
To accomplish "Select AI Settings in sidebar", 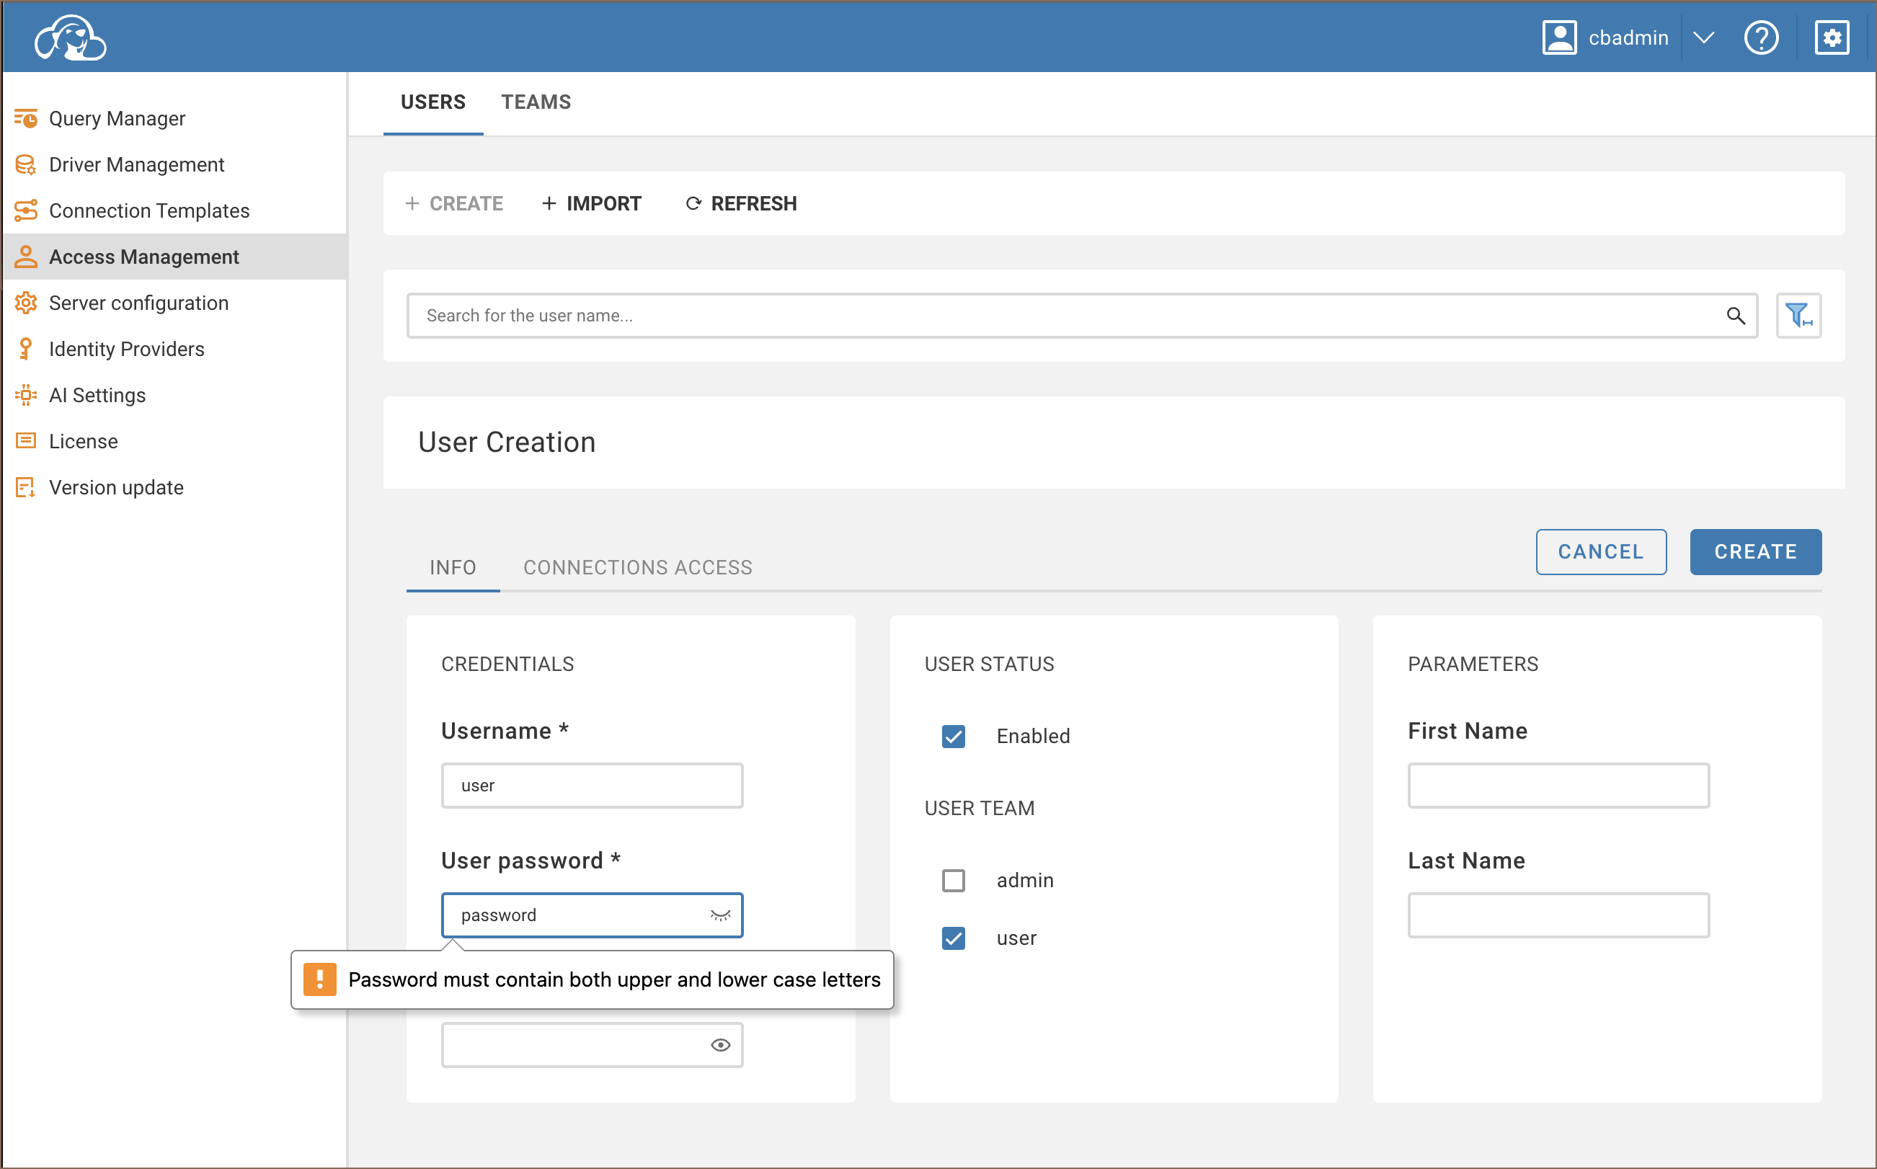I will 97,395.
